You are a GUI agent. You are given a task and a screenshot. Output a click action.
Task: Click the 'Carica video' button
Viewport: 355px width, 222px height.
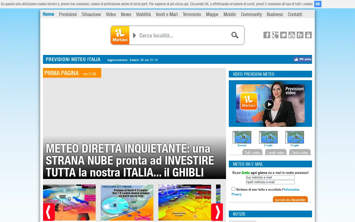(x=300, y=152)
